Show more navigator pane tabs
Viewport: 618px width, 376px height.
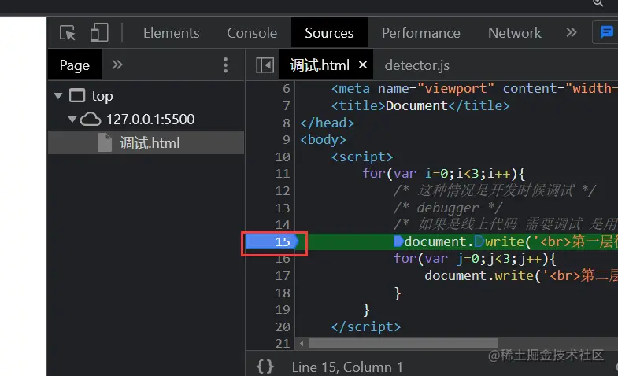(117, 65)
